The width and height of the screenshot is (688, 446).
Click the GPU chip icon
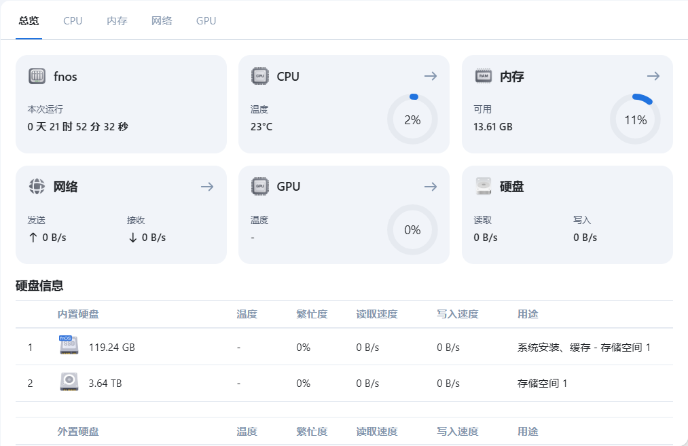tap(259, 186)
